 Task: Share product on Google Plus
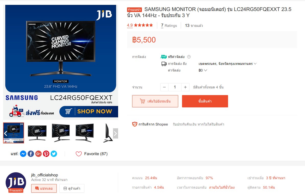[x=39, y=154]
